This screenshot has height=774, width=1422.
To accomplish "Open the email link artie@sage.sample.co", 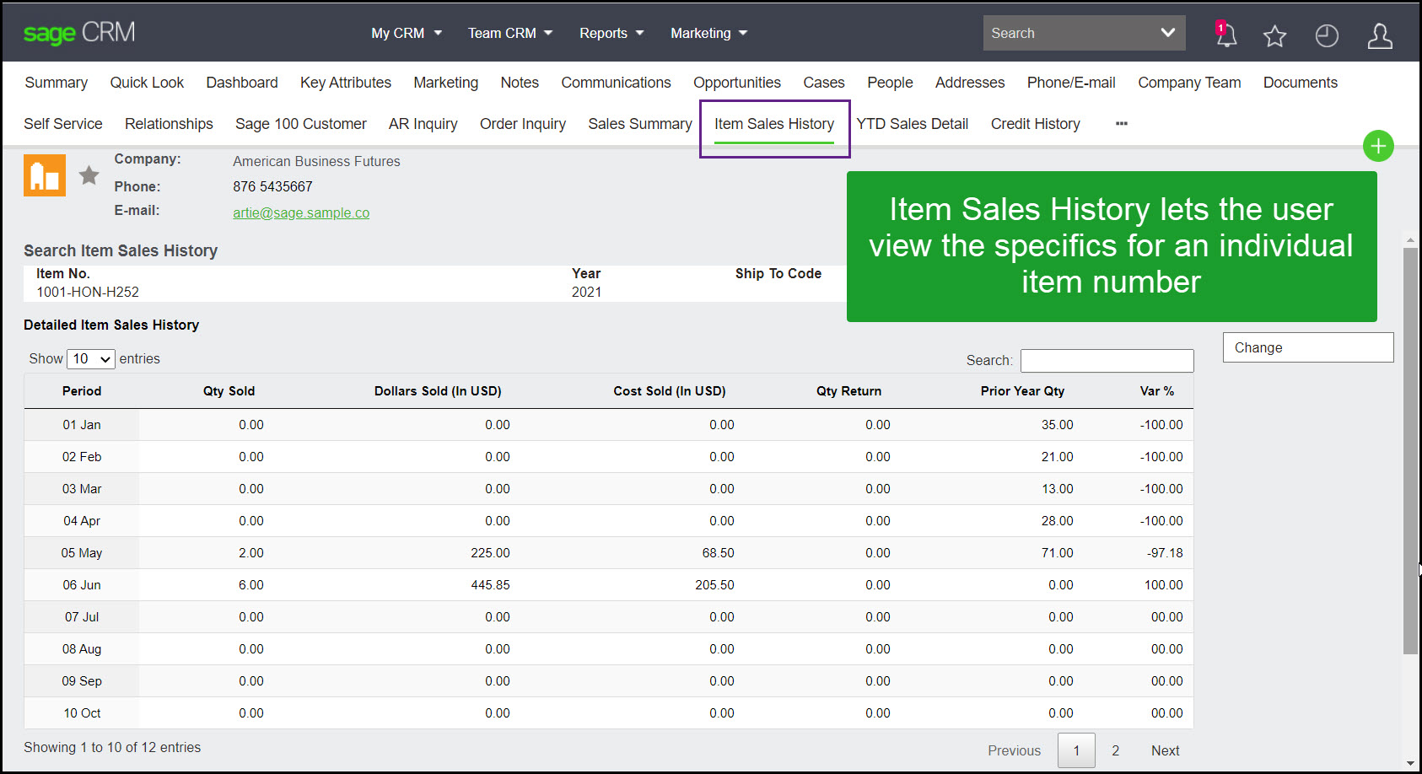I will pyautogui.click(x=301, y=212).
